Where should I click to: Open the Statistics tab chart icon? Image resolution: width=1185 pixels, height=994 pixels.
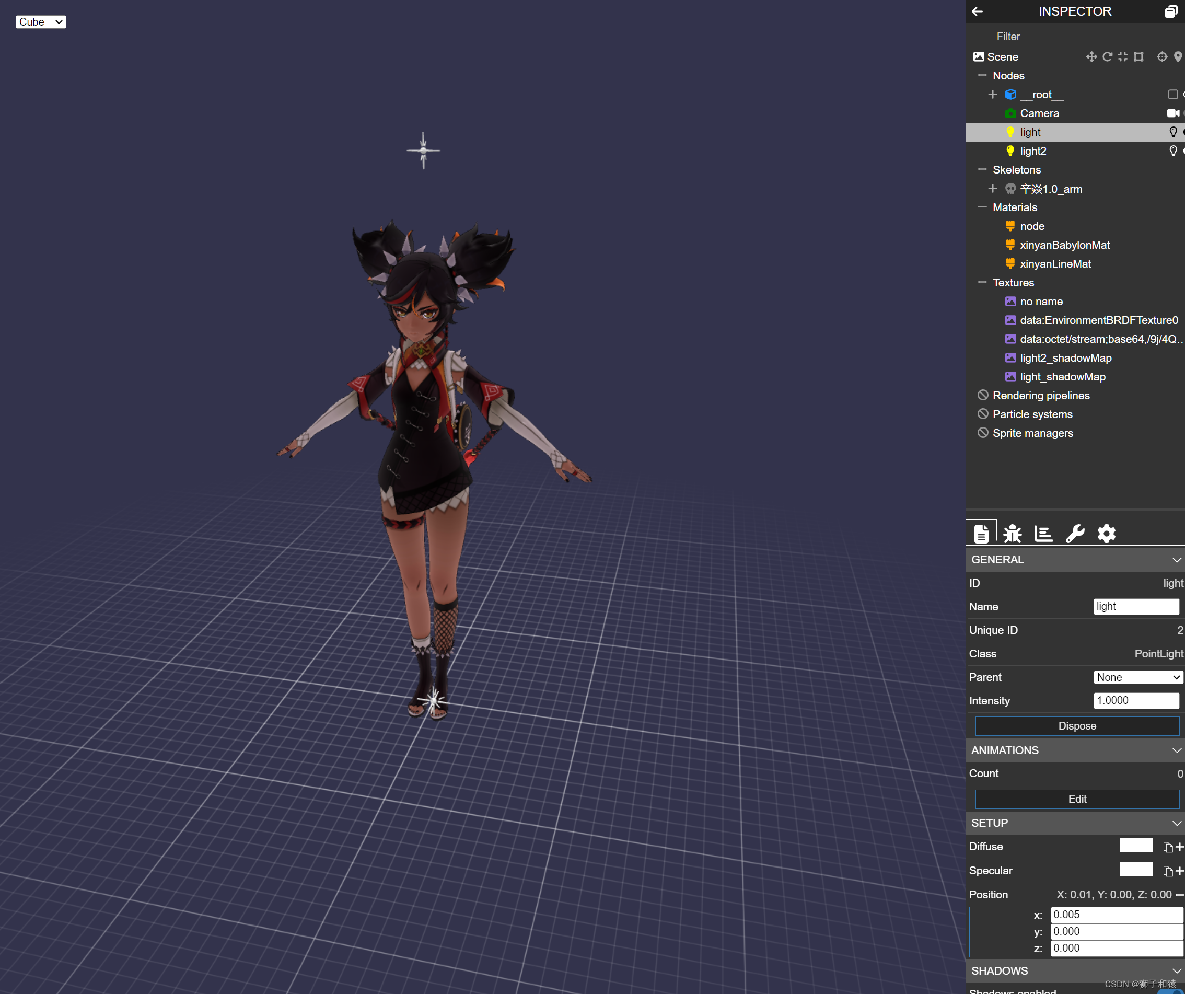pyautogui.click(x=1043, y=534)
